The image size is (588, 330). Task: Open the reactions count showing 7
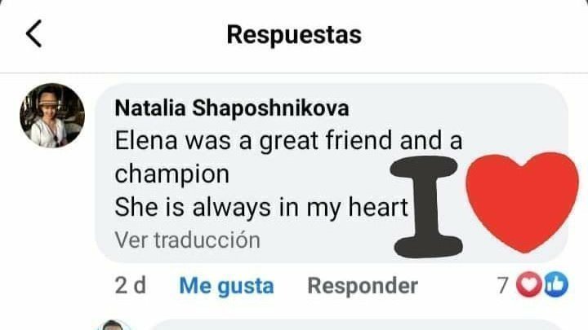[503, 285]
